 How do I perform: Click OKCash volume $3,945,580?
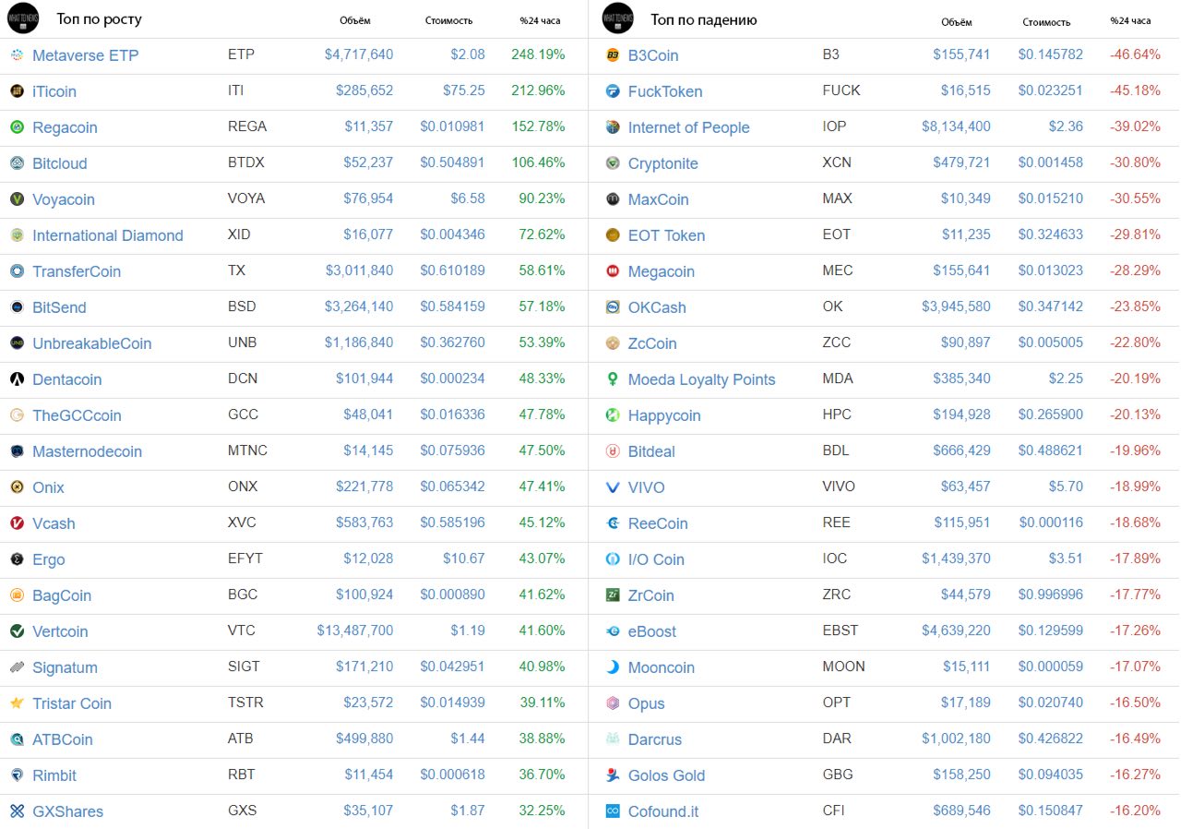pyautogui.click(x=956, y=306)
